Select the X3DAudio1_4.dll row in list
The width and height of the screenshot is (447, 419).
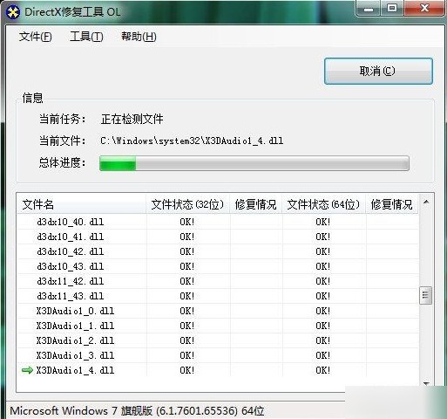[218, 370]
